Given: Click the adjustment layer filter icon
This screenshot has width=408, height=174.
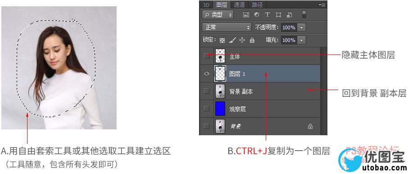Looking at the screenshot, I should (257, 14).
